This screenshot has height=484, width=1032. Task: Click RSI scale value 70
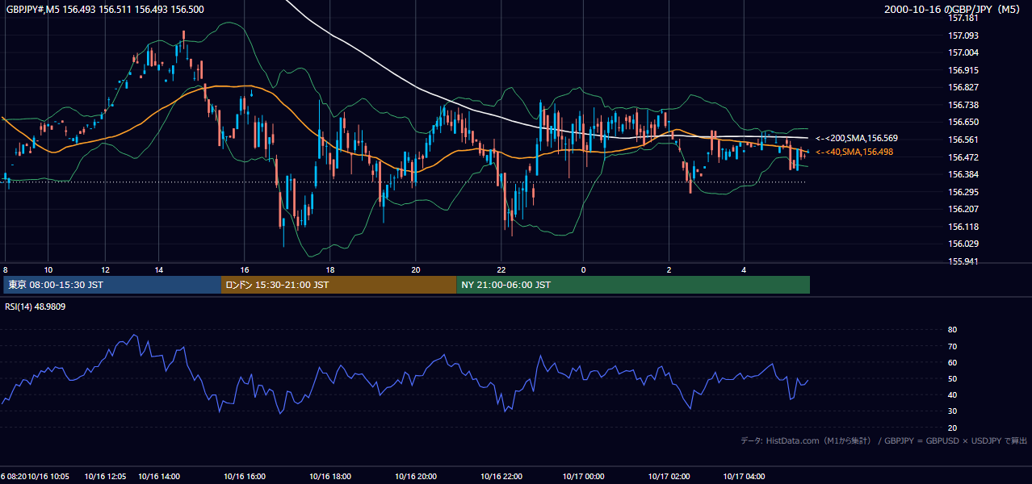point(952,346)
